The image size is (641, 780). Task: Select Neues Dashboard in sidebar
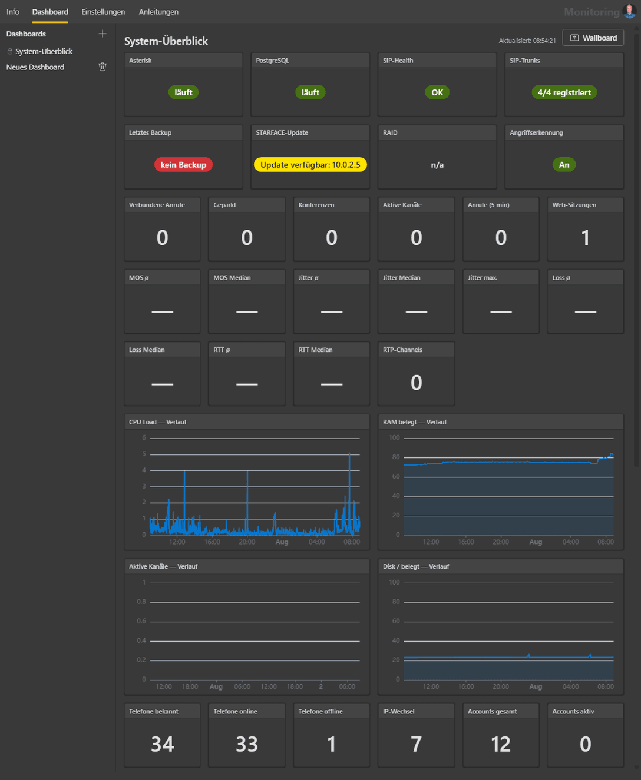pos(35,67)
